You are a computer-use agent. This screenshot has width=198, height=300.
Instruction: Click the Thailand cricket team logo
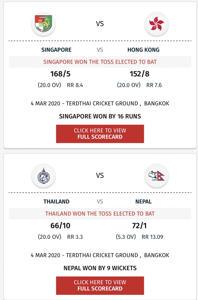pyautogui.click(x=43, y=175)
